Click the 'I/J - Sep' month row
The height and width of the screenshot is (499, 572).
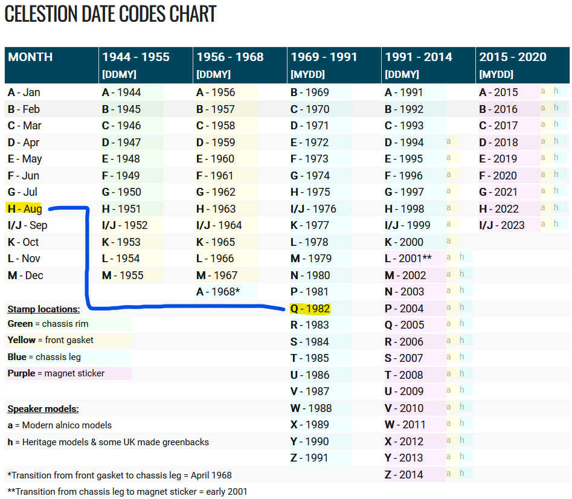(x=28, y=225)
